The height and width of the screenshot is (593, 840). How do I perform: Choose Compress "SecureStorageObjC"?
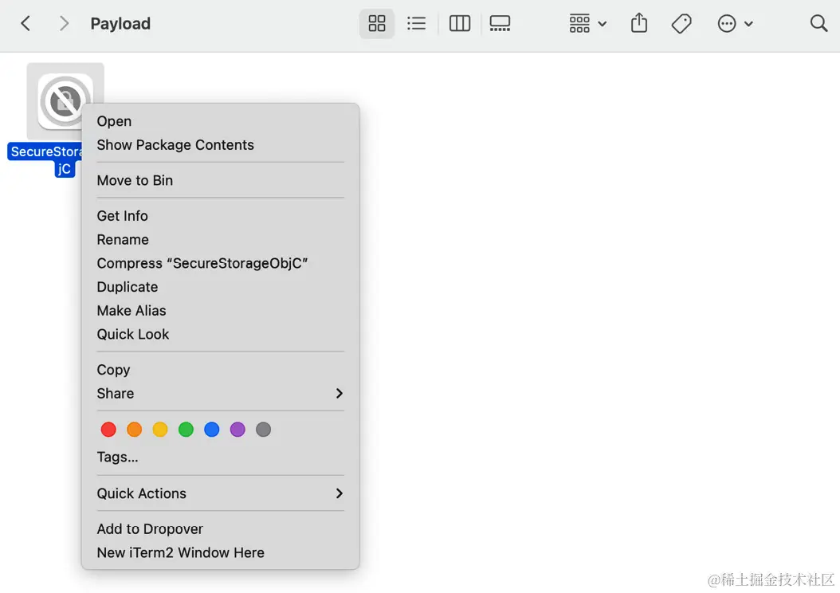point(202,263)
